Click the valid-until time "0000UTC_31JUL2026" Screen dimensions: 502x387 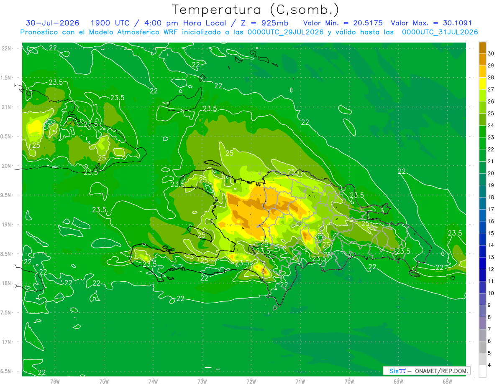(x=440, y=32)
